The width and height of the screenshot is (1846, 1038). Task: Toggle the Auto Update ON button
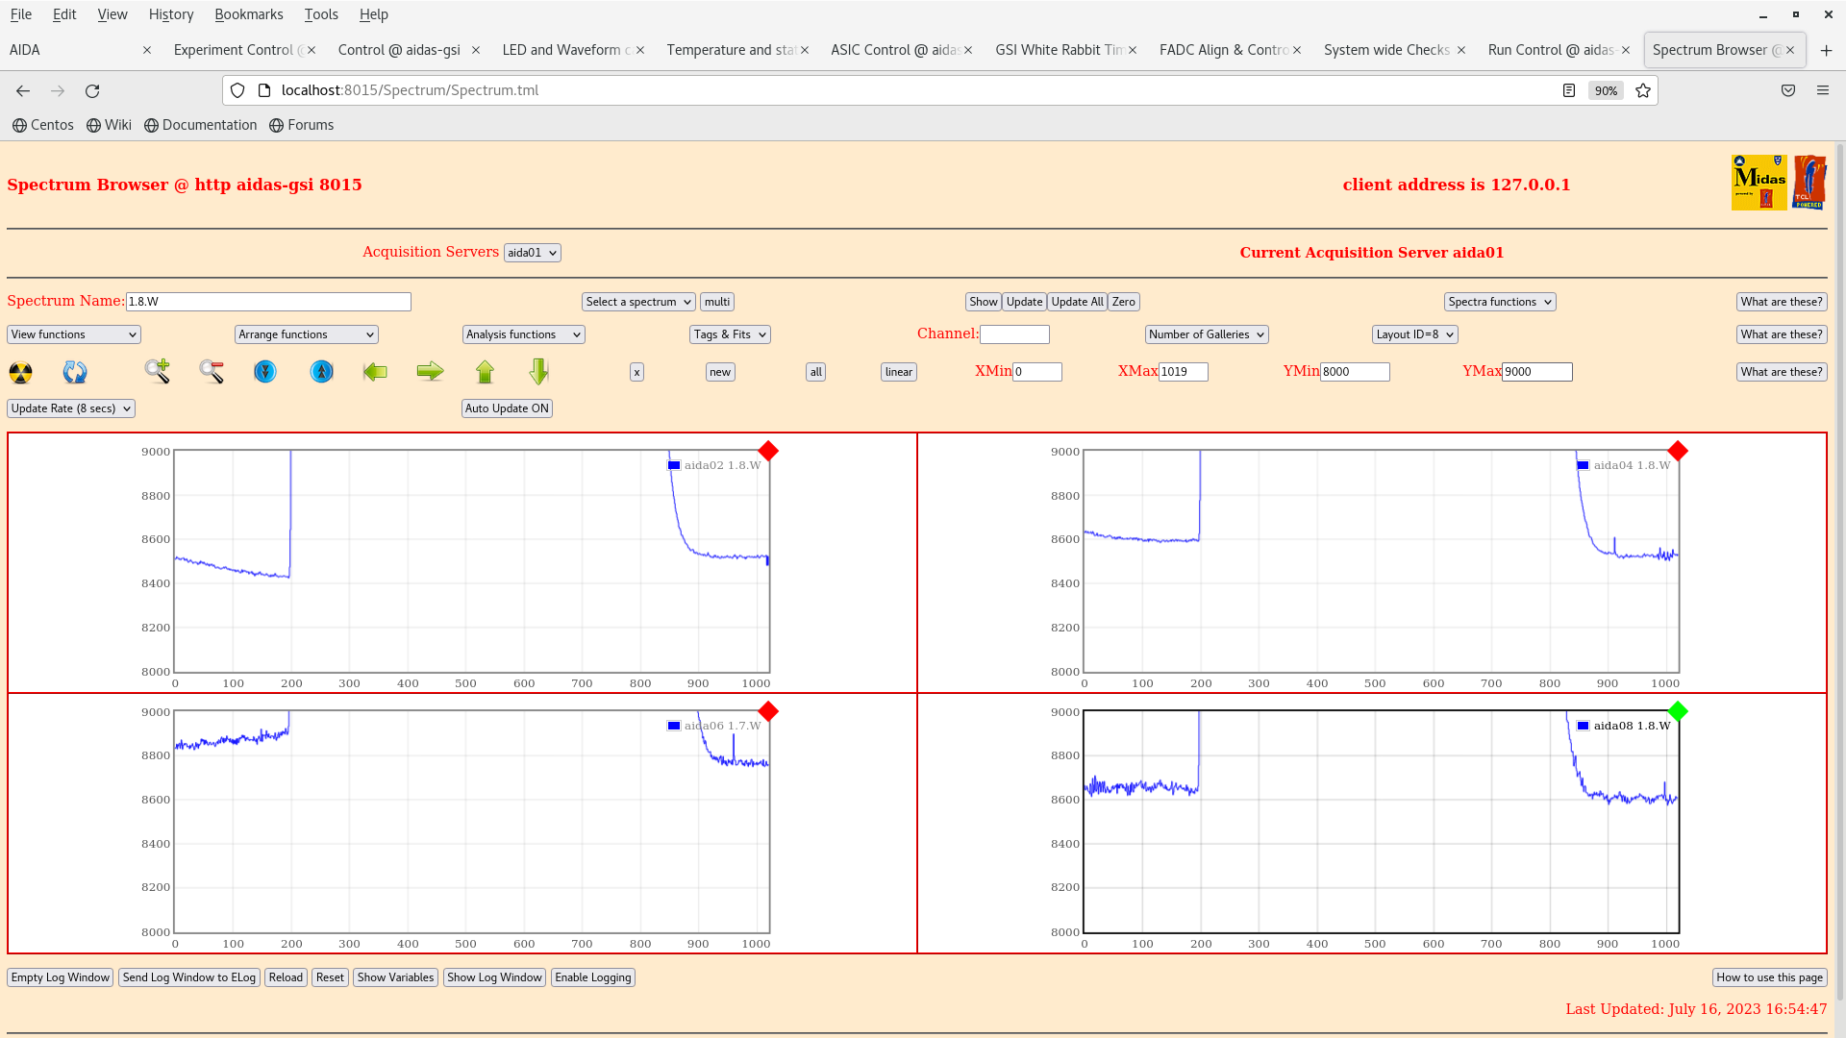click(x=507, y=408)
